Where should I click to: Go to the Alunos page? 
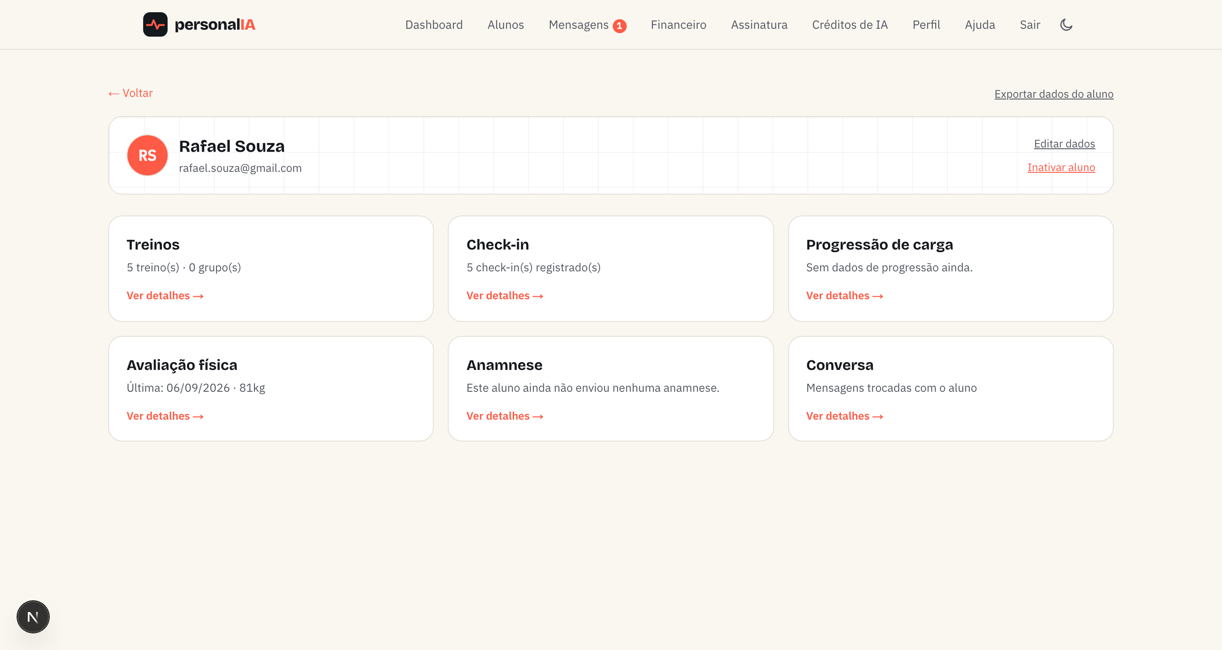tap(505, 25)
